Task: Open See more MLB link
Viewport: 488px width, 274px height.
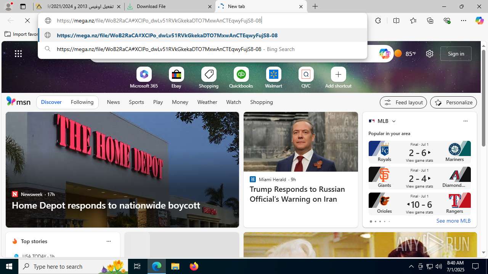Action: pos(453,221)
